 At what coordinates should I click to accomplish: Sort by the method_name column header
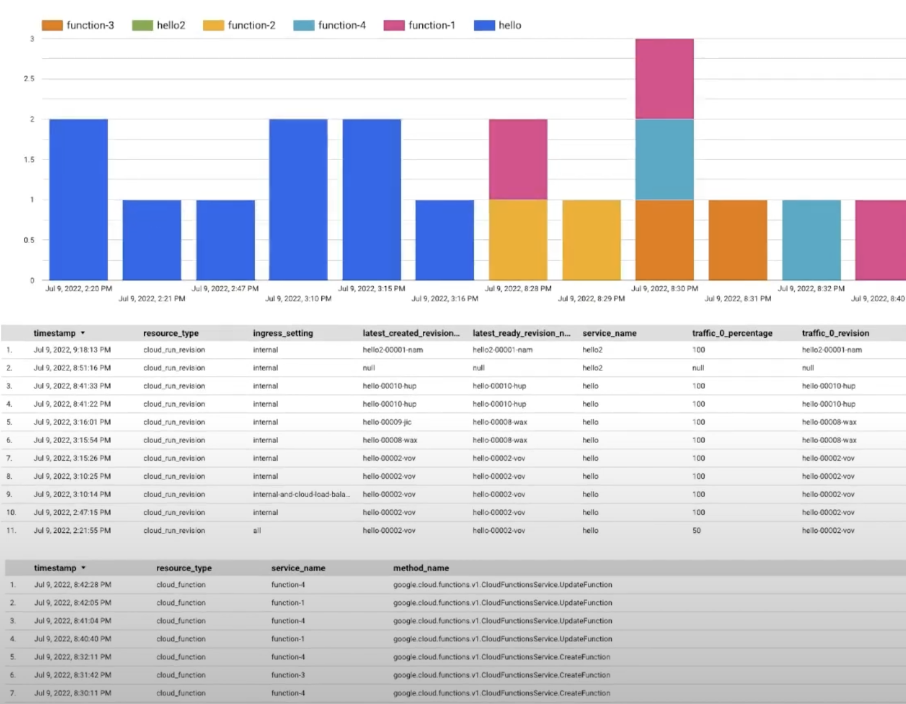[x=421, y=568]
